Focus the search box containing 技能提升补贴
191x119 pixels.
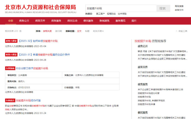coord(121,8)
